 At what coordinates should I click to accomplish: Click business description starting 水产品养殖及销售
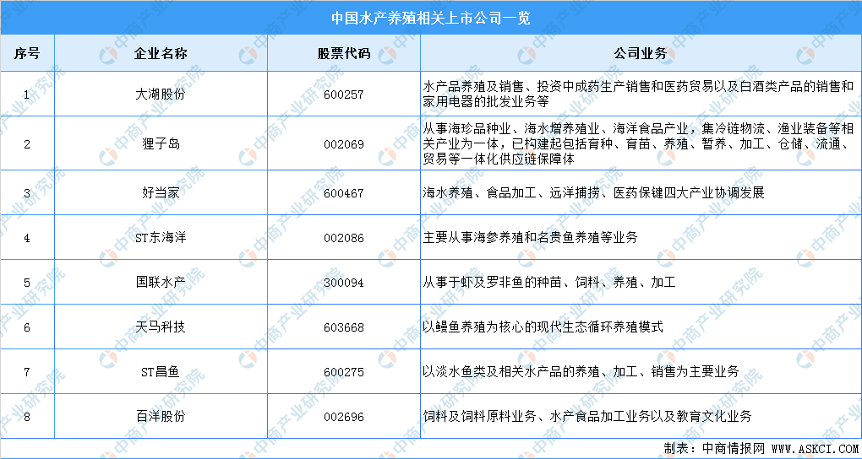coord(638,94)
